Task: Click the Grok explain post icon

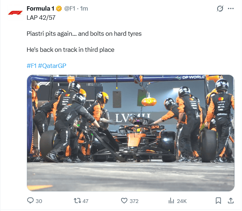Action: point(220,8)
